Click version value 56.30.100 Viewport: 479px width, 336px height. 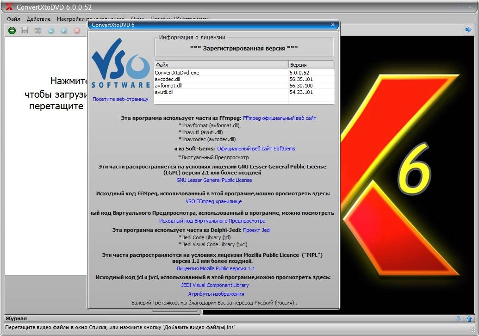301,86
